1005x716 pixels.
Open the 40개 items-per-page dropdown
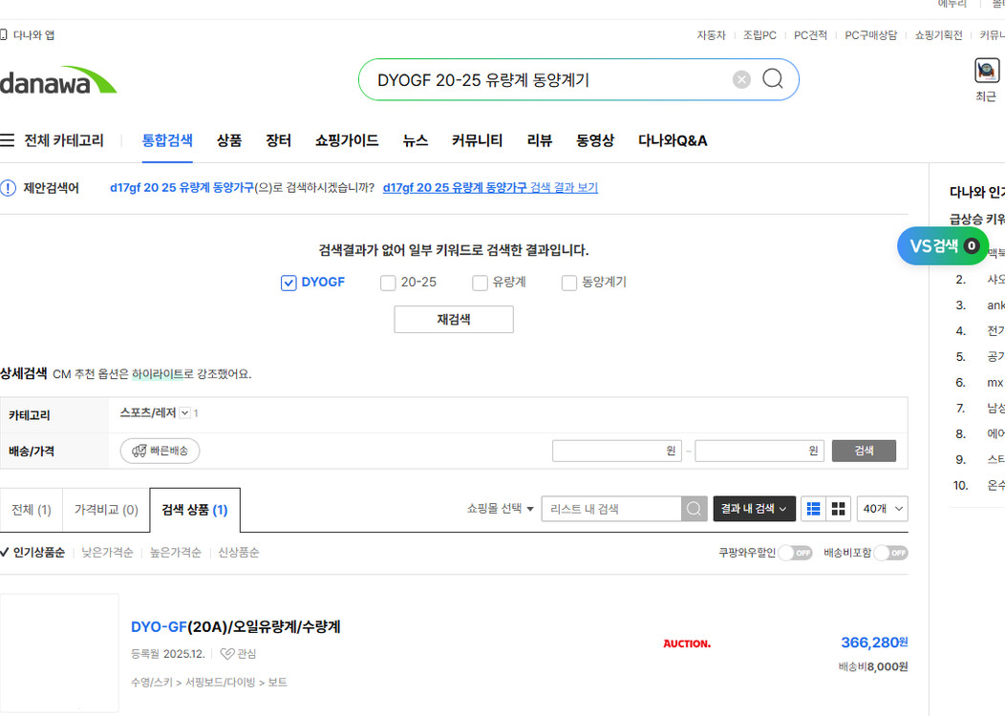tap(883, 509)
